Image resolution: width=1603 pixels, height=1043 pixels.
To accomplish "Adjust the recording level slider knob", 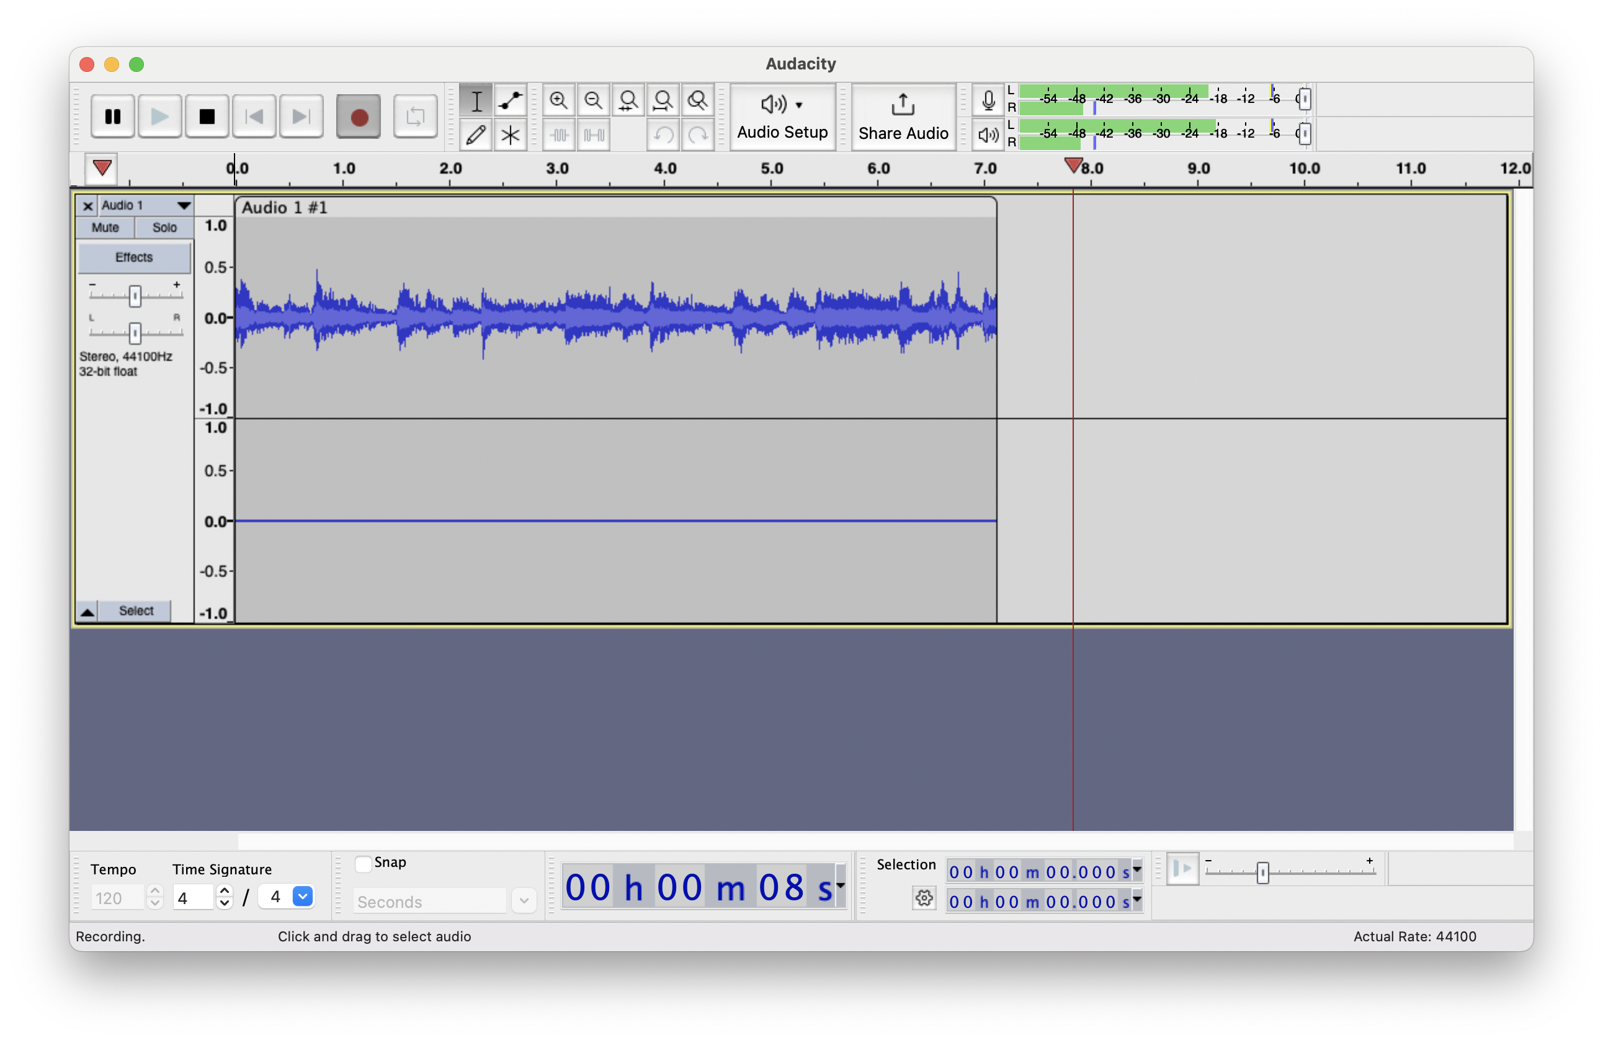I will (1305, 99).
